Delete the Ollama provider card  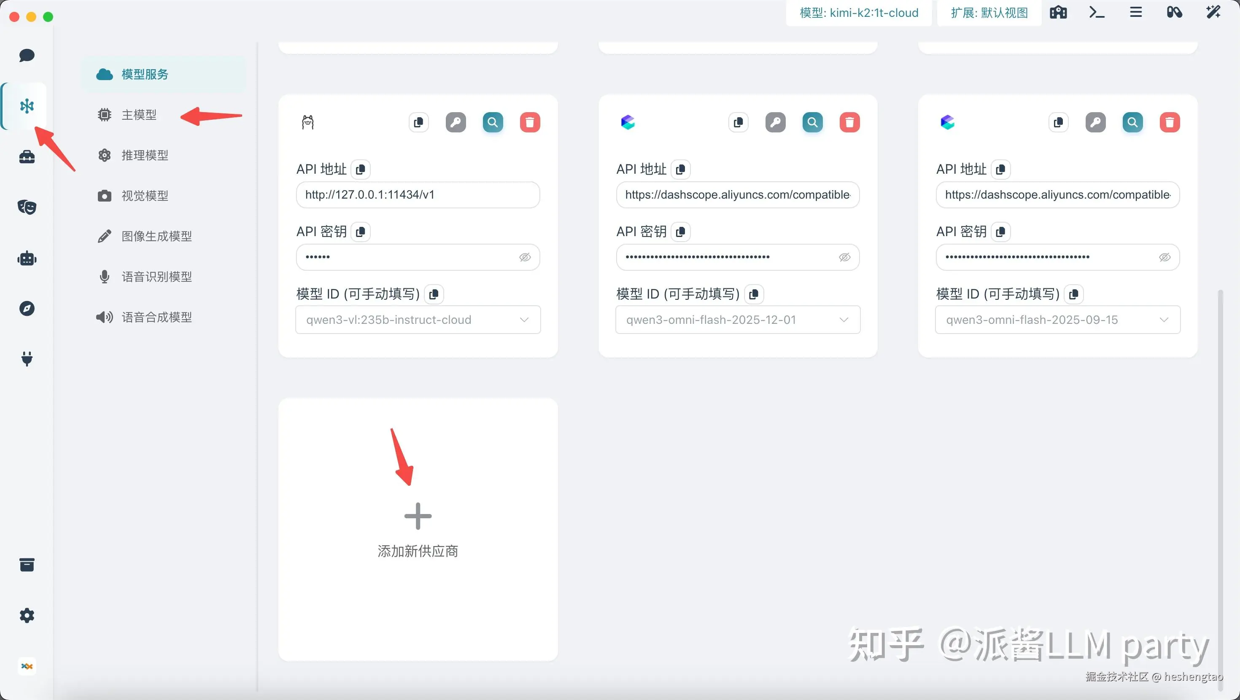529,122
